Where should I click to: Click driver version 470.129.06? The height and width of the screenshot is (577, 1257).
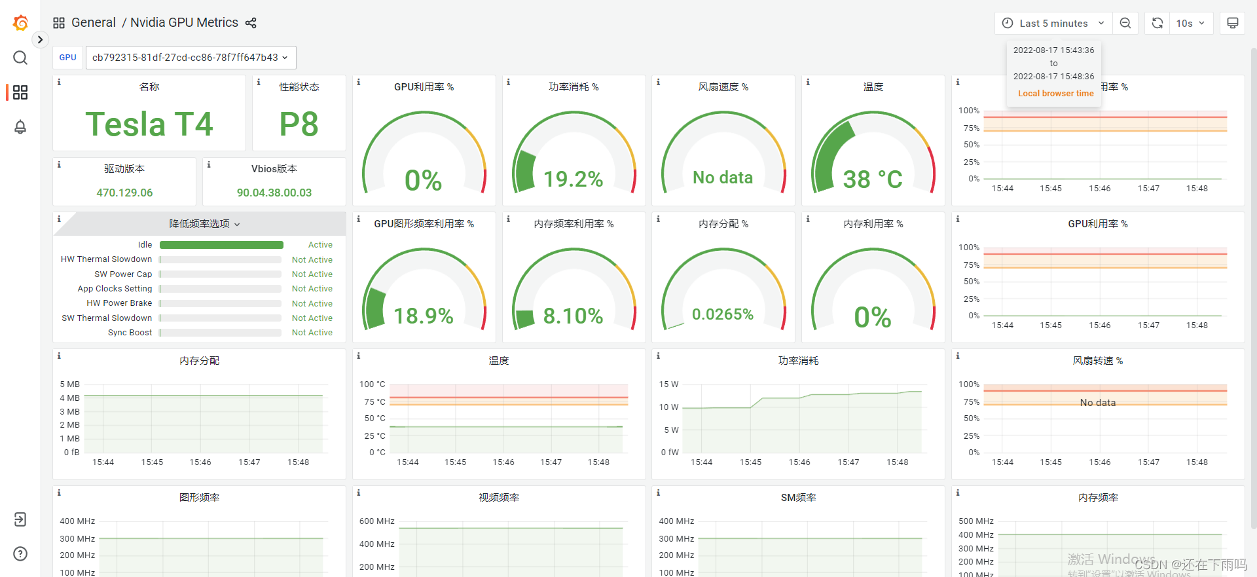click(124, 193)
